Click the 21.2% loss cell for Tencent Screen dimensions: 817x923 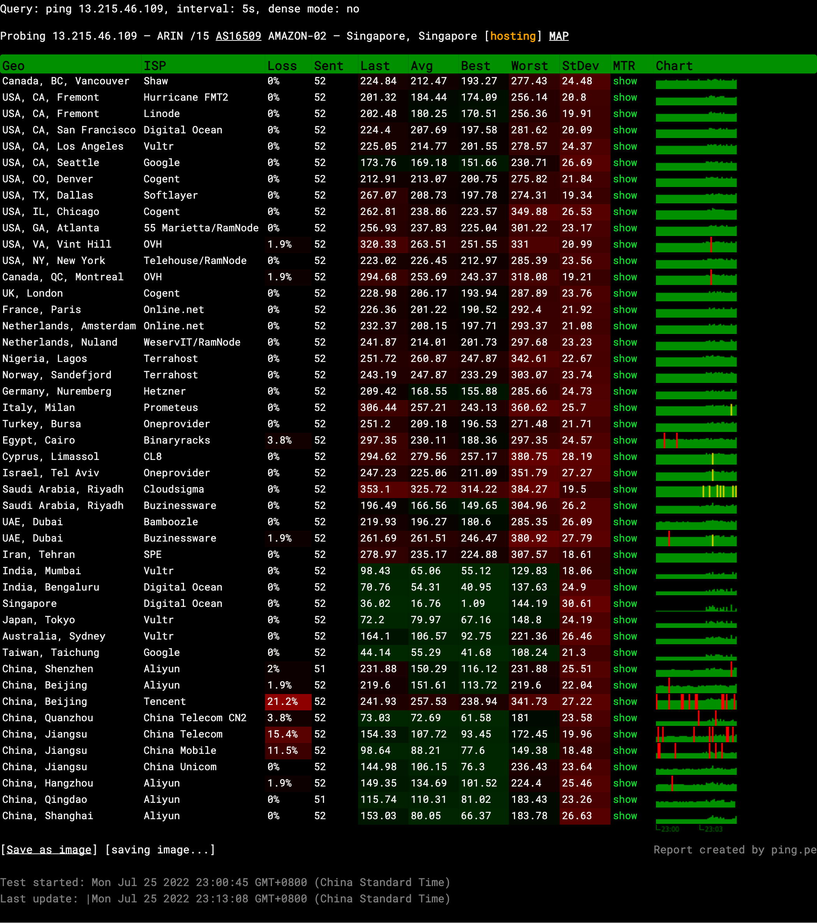click(282, 701)
